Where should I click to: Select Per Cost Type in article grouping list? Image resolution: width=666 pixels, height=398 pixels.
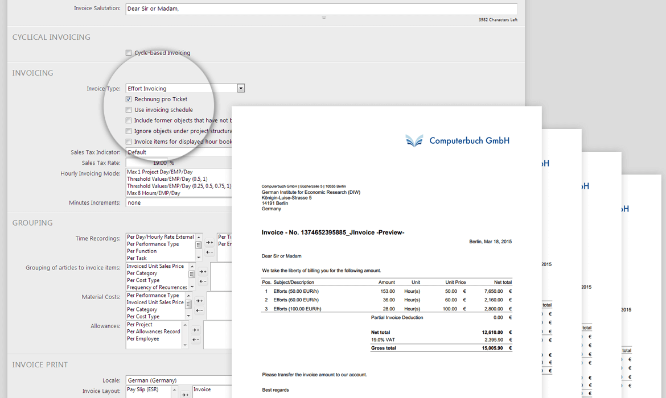[143, 280]
